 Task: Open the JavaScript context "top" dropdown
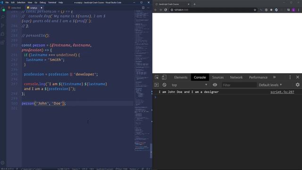click(x=189, y=85)
